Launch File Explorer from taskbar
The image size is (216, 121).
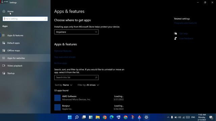[x=98, y=117]
